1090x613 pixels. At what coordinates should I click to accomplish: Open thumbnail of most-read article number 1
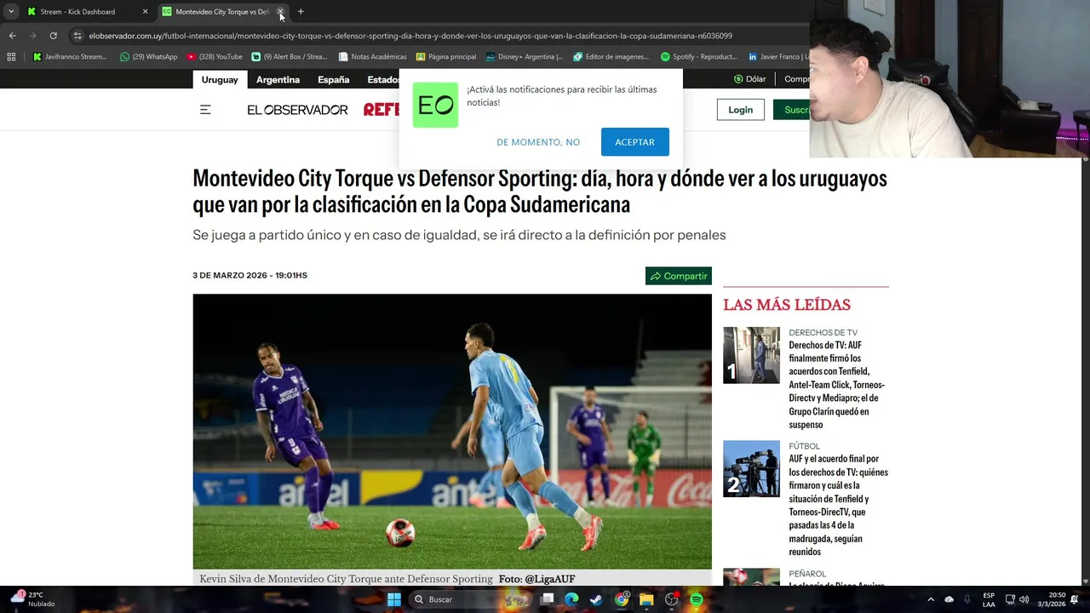(x=751, y=355)
